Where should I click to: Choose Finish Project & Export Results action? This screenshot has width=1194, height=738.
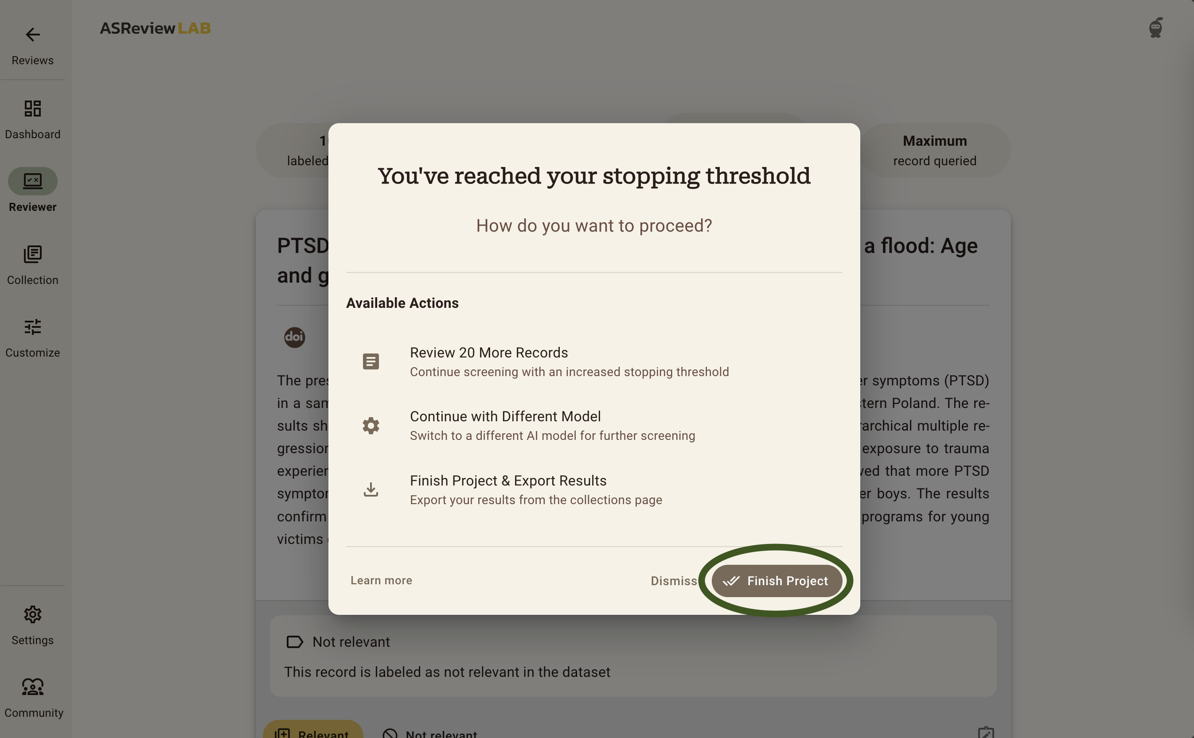coord(594,489)
